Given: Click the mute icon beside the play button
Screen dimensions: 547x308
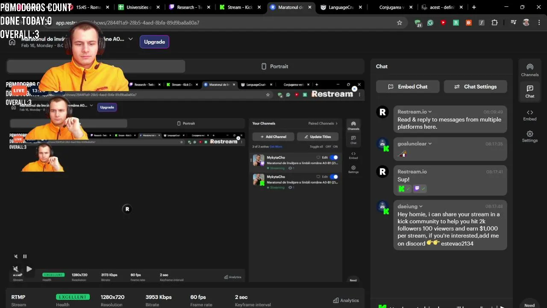Looking at the screenshot, I should [16, 269].
